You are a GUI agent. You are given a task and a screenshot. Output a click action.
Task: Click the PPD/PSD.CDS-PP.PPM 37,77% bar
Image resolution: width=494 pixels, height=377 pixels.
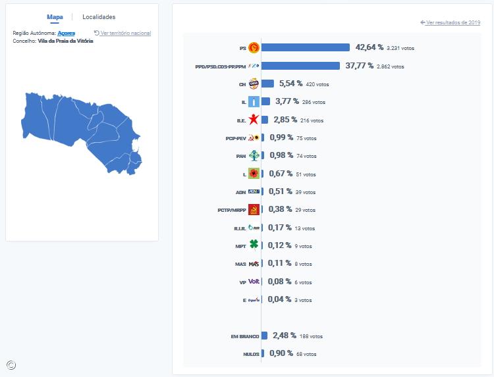coord(301,66)
